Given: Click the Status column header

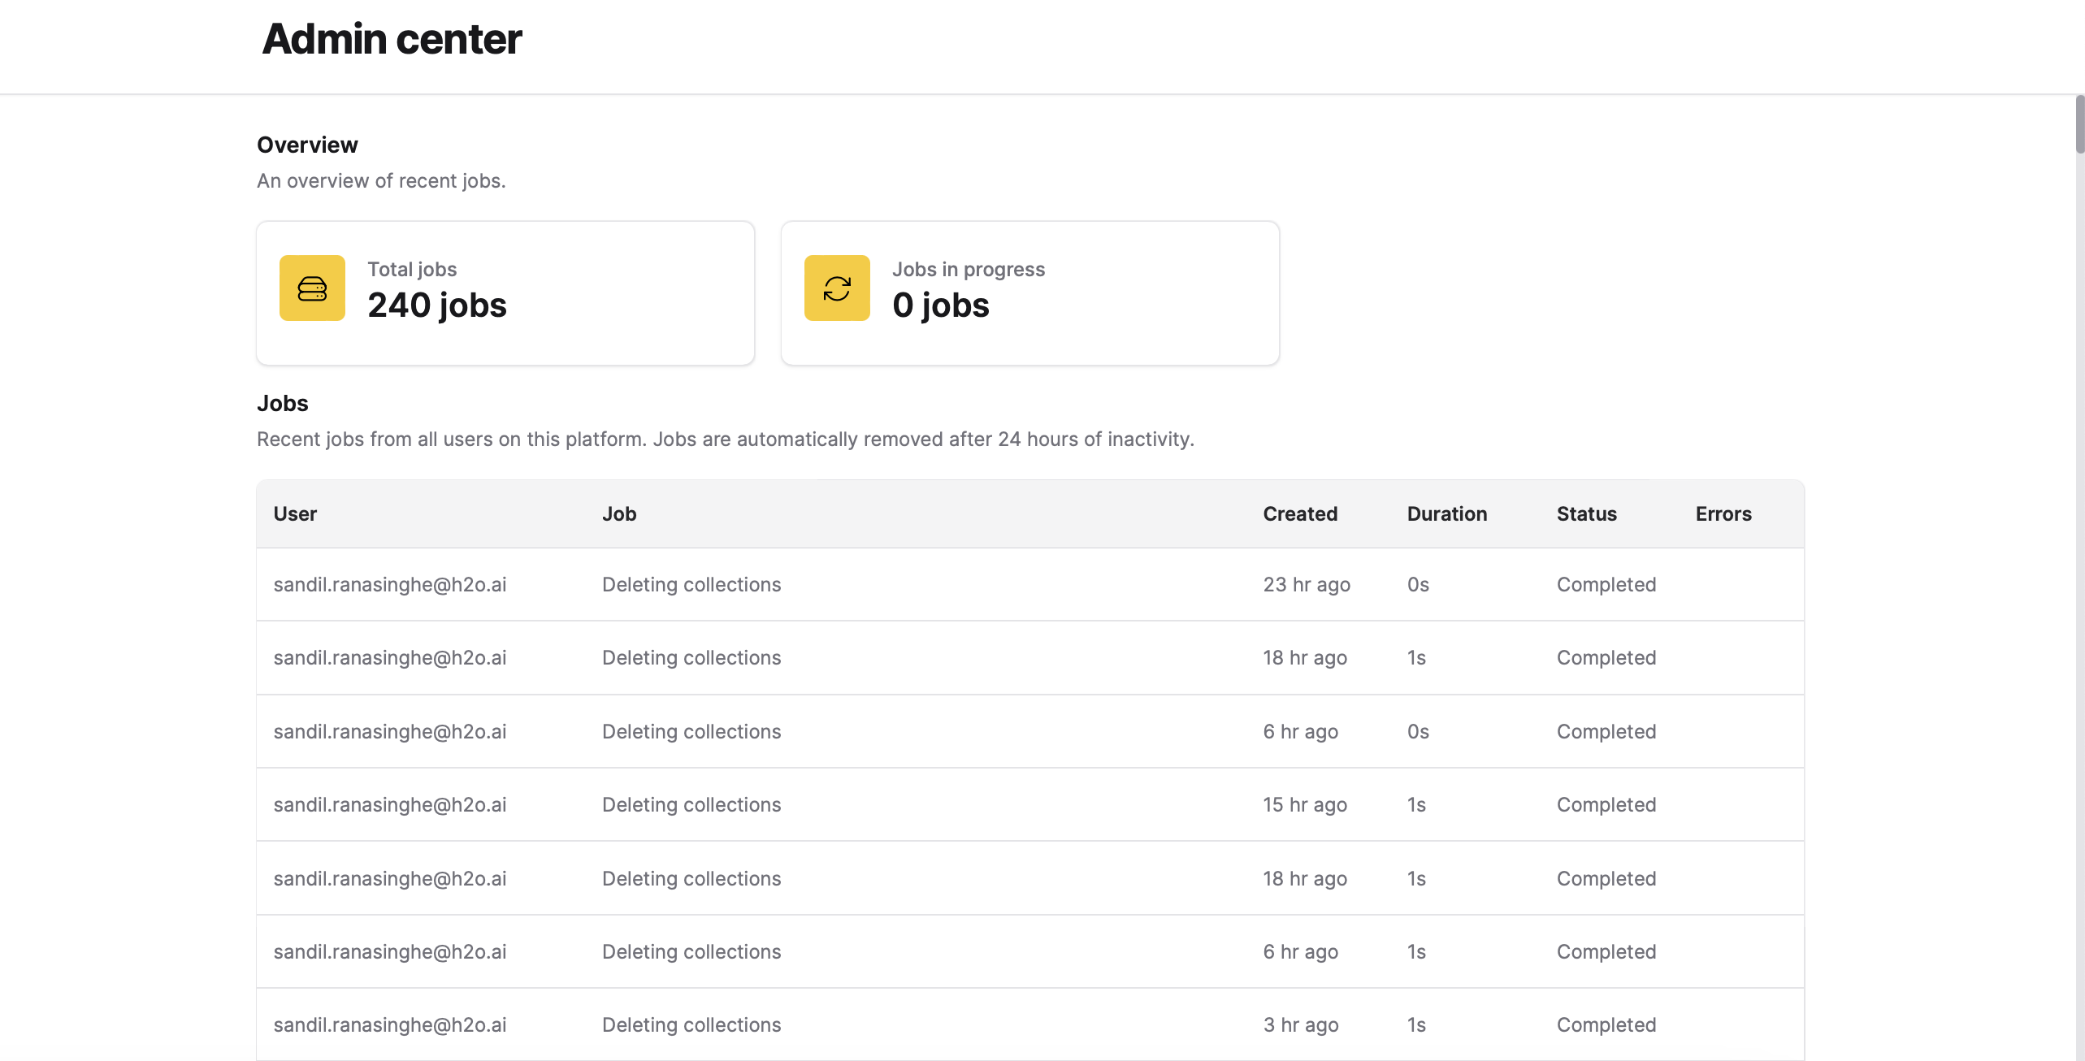Looking at the screenshot, I should click(1587, 514).
